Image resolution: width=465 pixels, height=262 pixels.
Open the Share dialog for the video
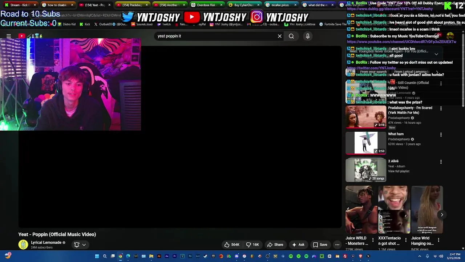point(275,245)
